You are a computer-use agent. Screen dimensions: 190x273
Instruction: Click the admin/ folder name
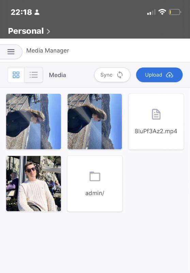point(95,193)
